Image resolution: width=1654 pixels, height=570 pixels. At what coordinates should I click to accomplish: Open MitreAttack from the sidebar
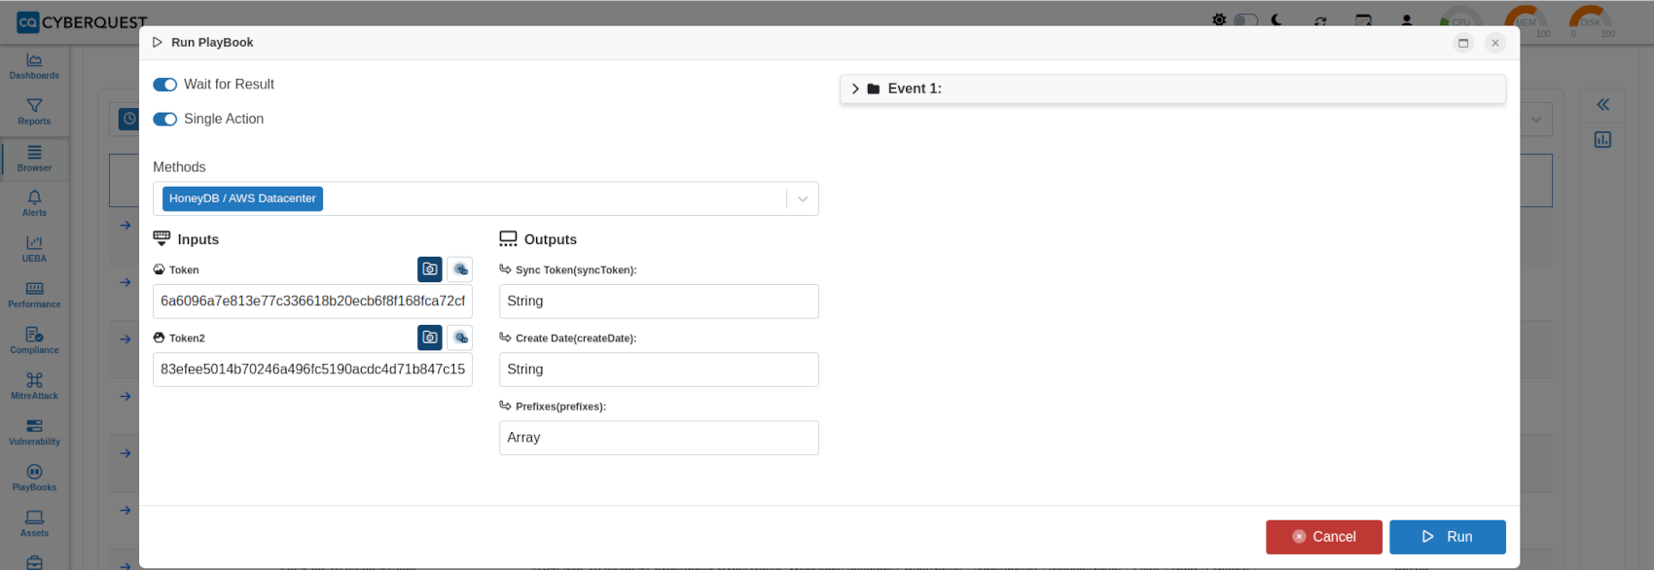point(34,386)
